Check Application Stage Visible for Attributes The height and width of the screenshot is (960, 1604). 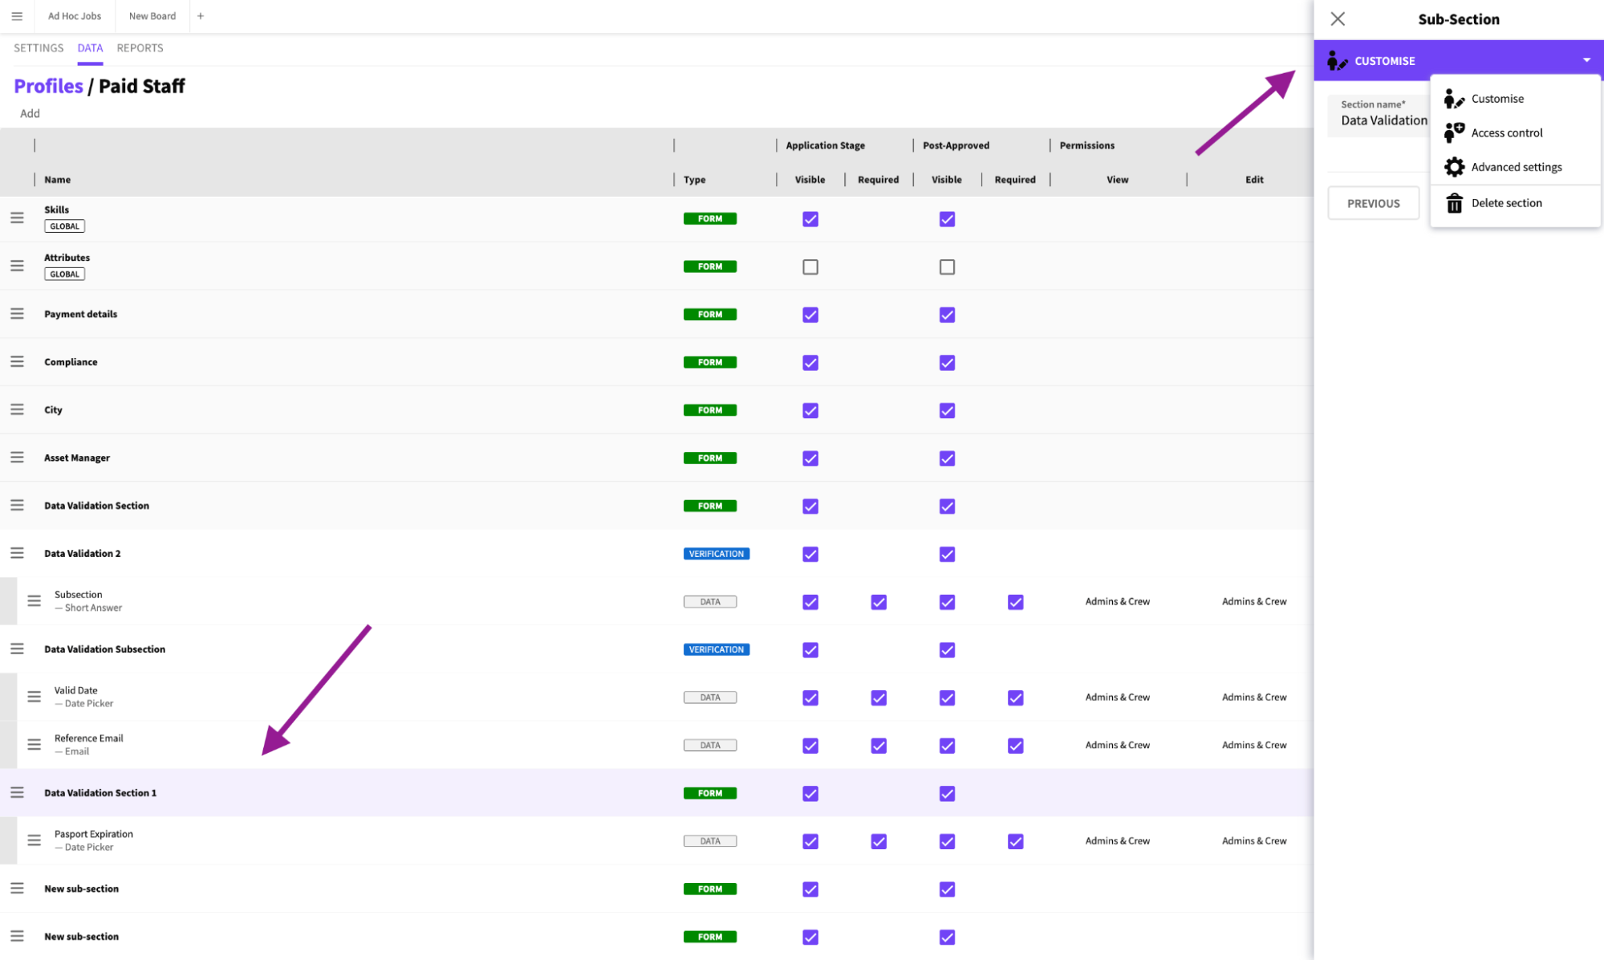(810, 266)
